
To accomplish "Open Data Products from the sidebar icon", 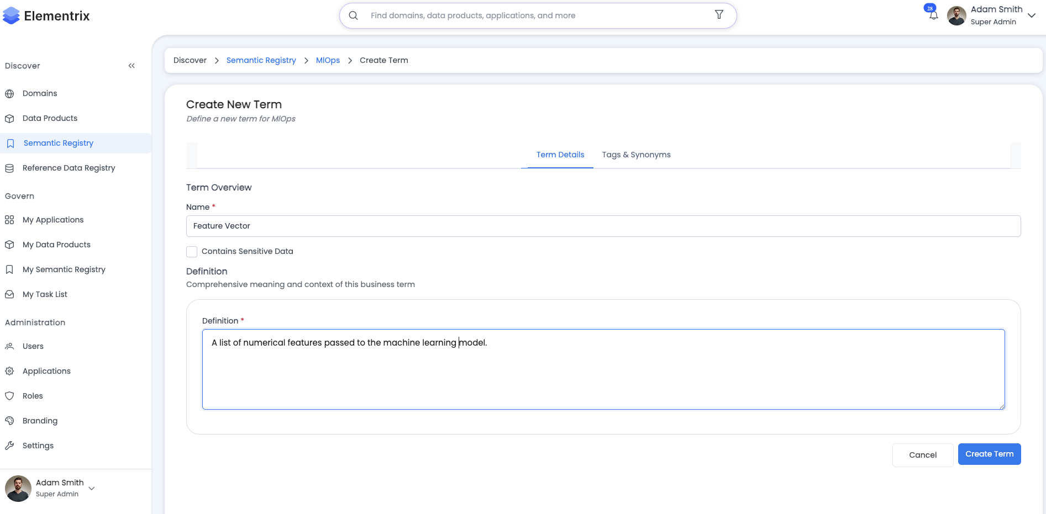I will (x=10, y=118).
